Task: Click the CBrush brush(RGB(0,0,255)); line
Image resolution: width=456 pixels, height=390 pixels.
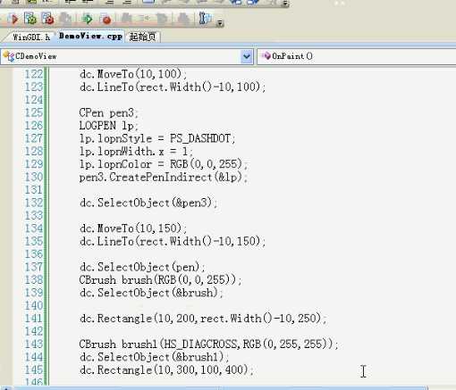Action: pos(161,280)
